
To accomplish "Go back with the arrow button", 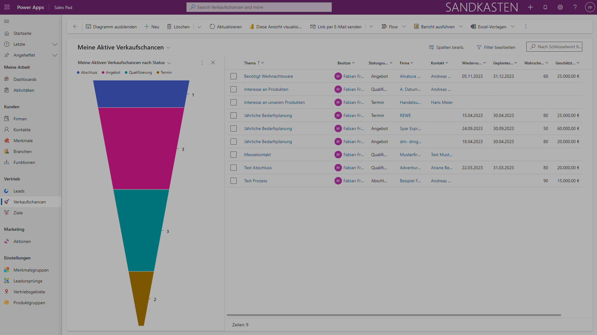I will pos(75,27).
